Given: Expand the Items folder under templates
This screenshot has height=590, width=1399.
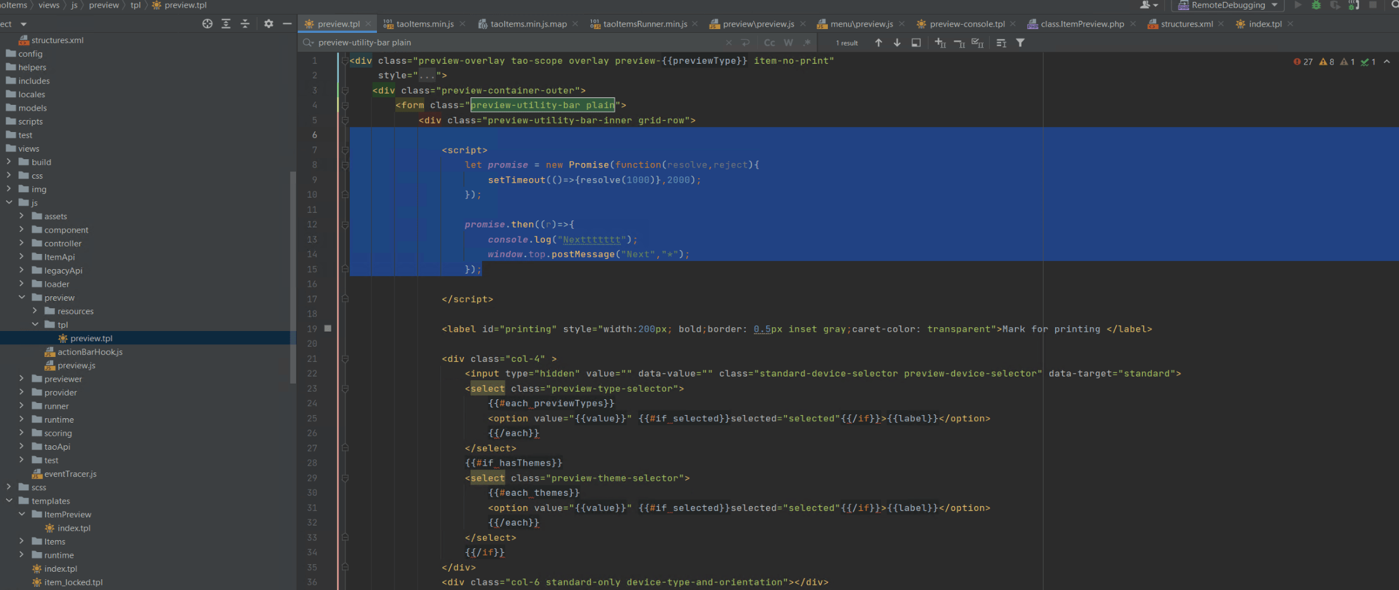Looking at the screenshot, I should click(x=20, y=541).
